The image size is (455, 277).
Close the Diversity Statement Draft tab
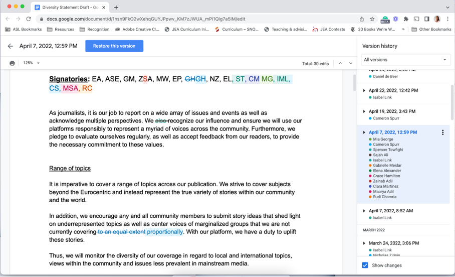pos(104,7)
